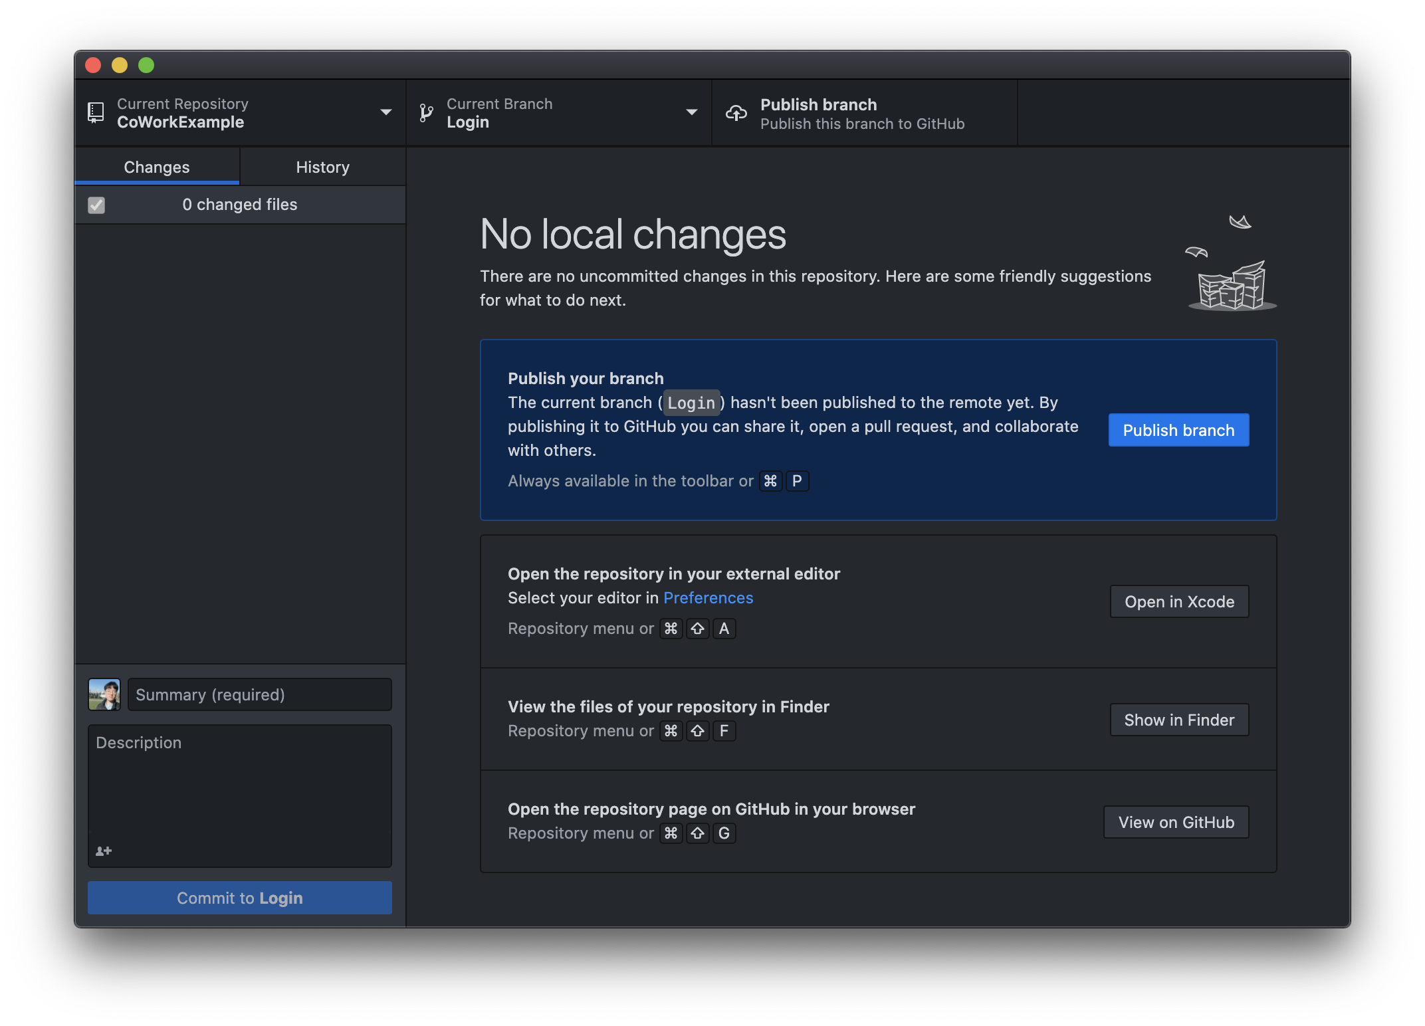Click Open in Xcode button
This screenshot has width=1425, height=1026.
click(1178, 601)
